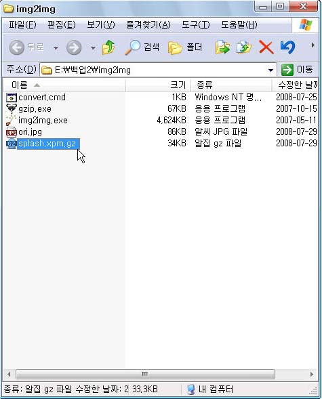Viewport: 322px width, 399px height.
Task: Click the 2007-05-11 date cell
Action: (x=296, y=121)
